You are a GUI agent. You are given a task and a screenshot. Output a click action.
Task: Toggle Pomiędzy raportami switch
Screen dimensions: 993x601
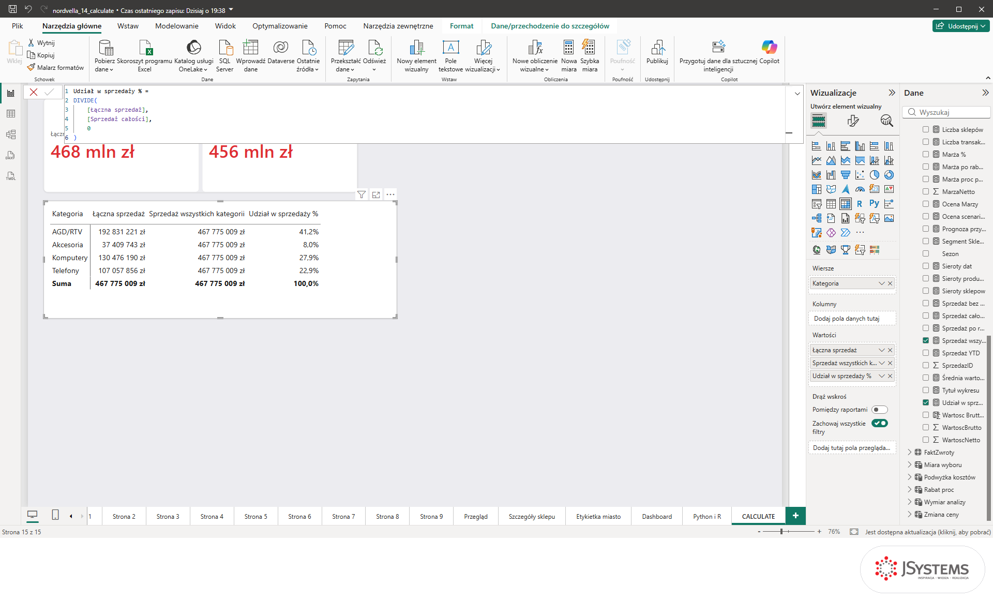(879, 410)
